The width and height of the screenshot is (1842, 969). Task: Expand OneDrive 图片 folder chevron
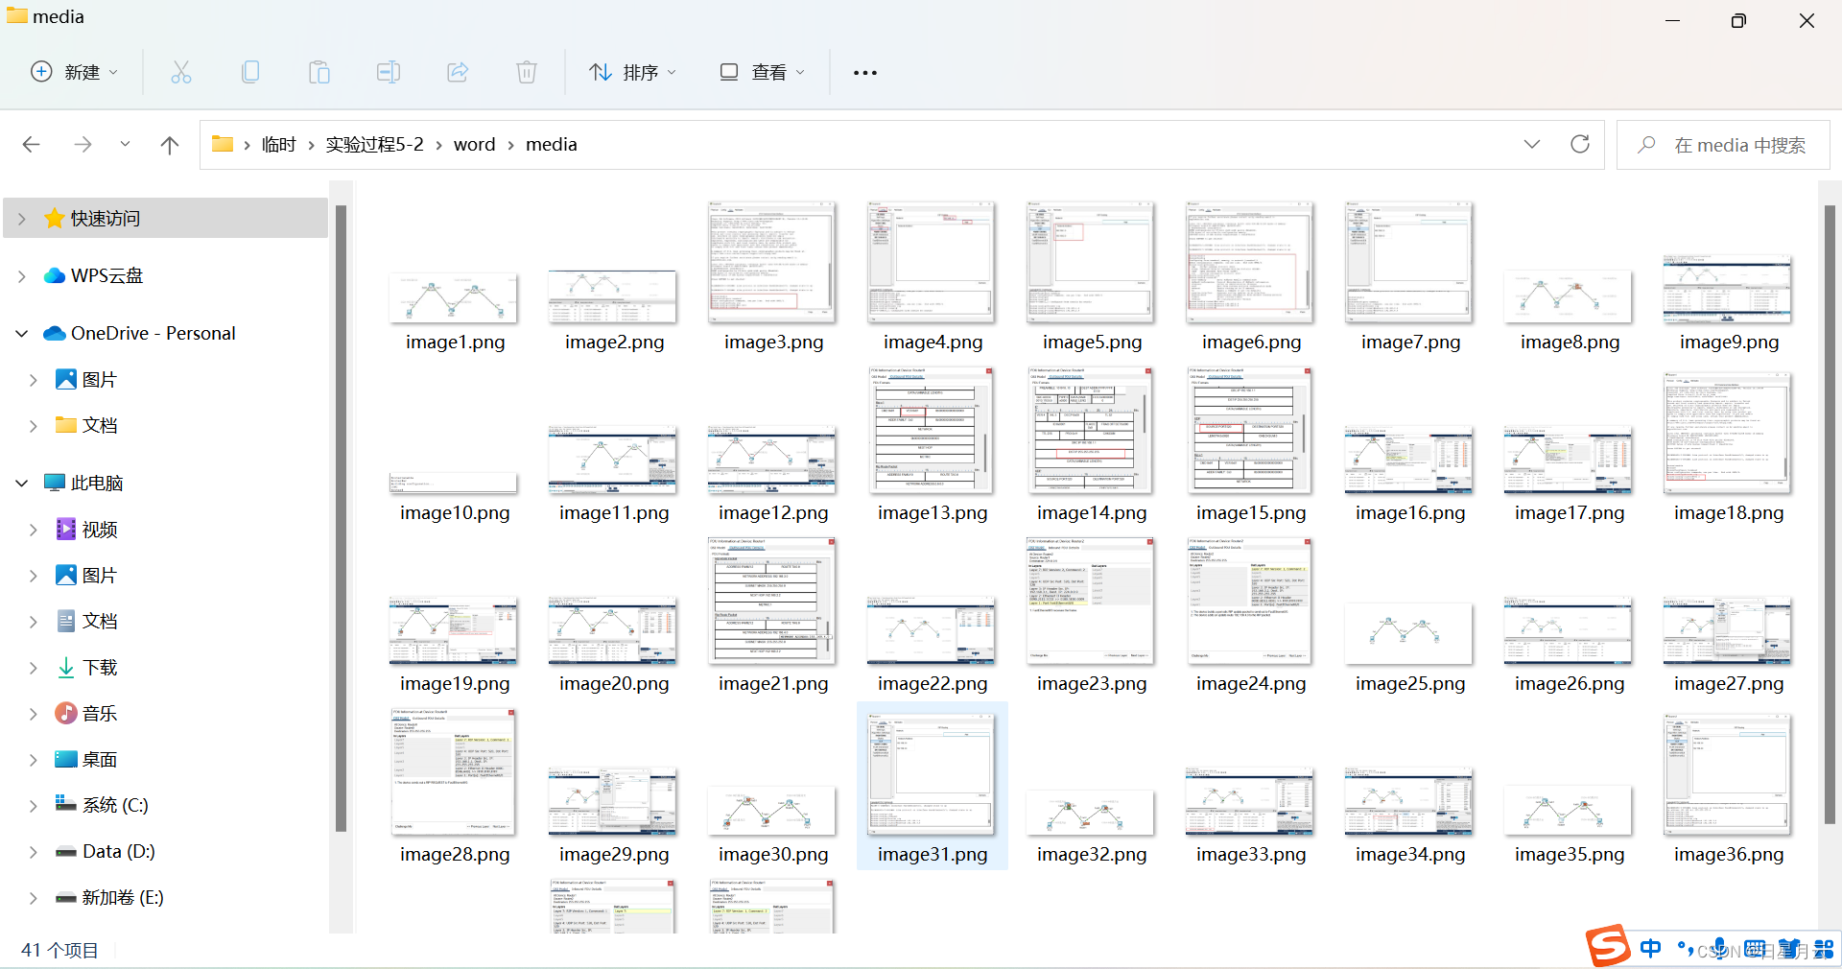pos(33,380)
